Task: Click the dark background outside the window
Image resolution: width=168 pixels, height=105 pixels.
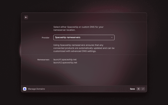Action: (10, 52)
